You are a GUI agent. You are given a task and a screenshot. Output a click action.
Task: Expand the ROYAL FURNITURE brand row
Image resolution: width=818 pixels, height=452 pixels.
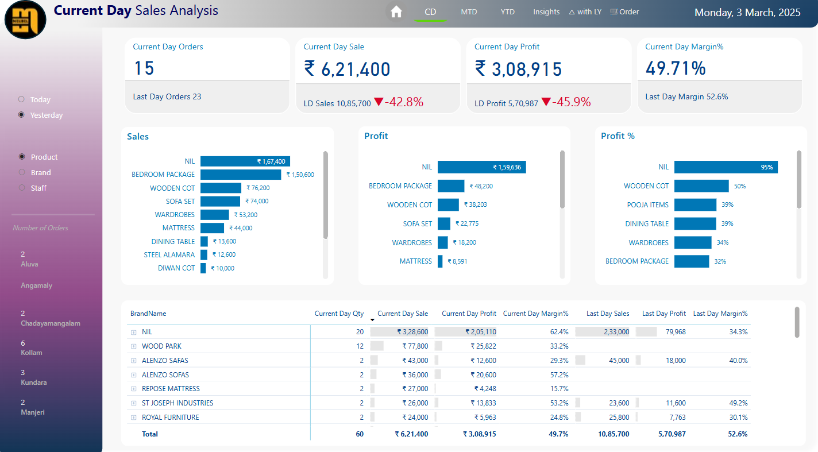click(134, 418)
